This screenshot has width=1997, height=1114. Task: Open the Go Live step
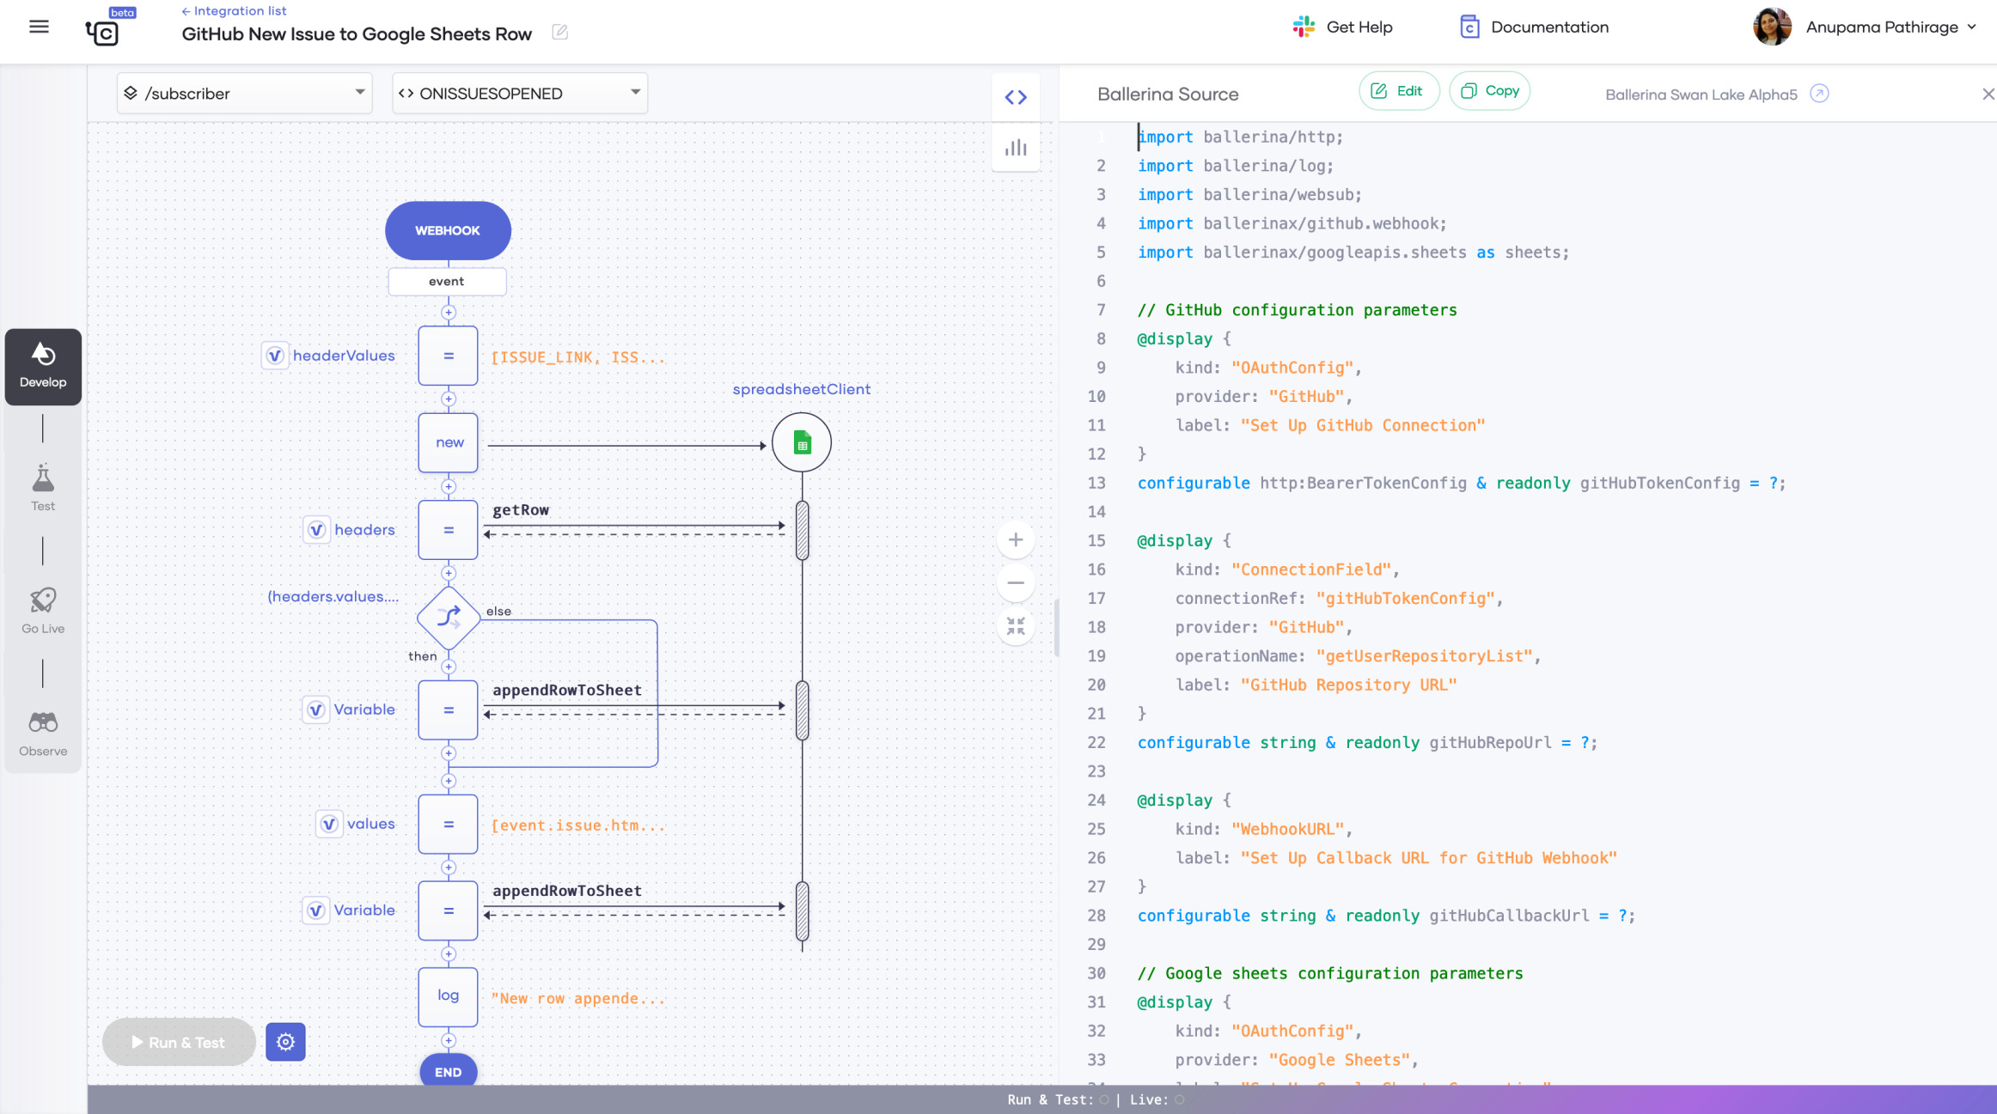(x=43, y=611)
